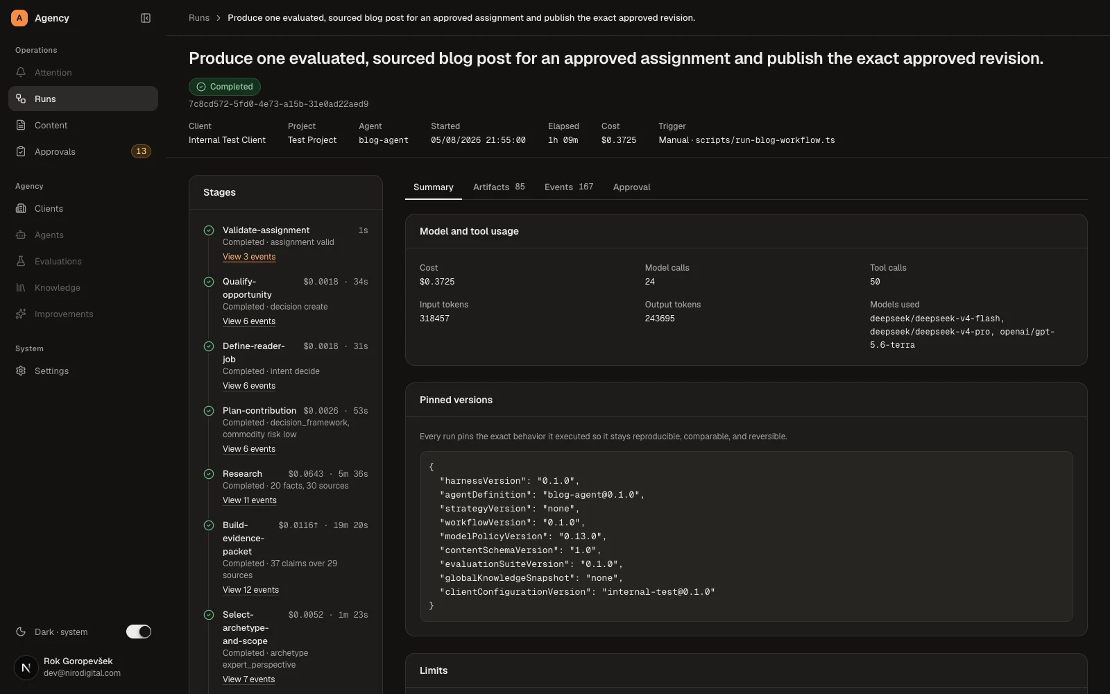Open Content in the sidebar

[x=83, y=125]
